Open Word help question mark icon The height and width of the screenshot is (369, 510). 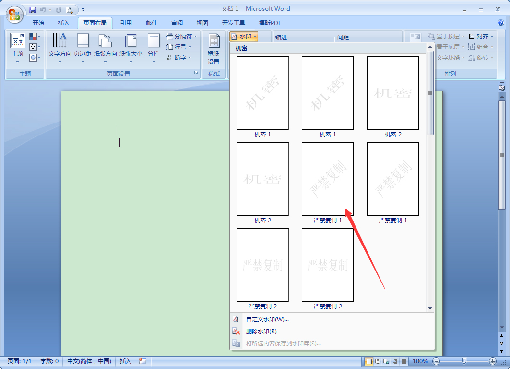pyautogui.click(x=501, y=23)
